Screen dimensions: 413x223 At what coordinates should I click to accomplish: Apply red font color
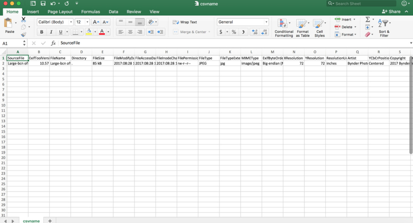(x=102, y=32)
